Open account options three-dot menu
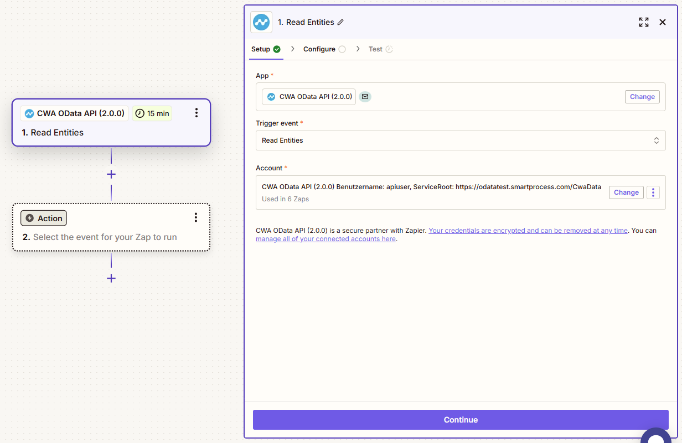 653,192
